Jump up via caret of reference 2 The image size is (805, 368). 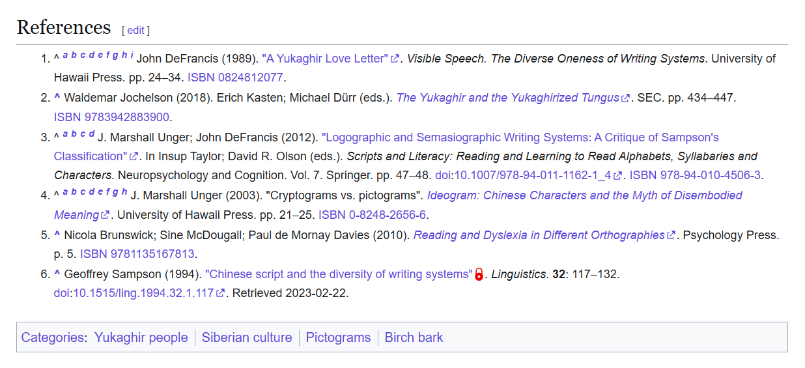[x=57, y=98]
